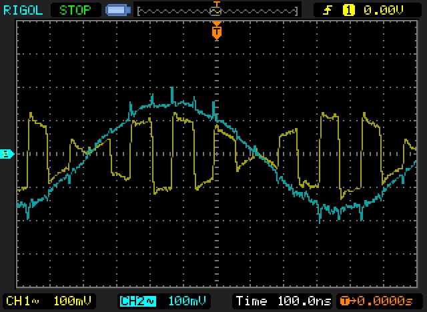
Task: Click the orange T trigger marker above grid
Action: pyautogui.click(x=216, y=31)
